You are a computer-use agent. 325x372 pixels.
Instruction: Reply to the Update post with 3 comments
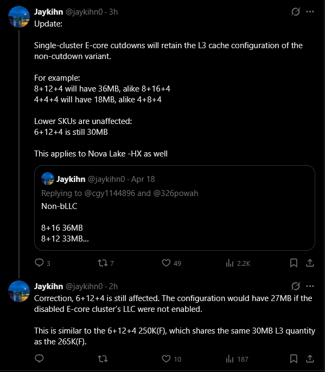coord(42,263)
